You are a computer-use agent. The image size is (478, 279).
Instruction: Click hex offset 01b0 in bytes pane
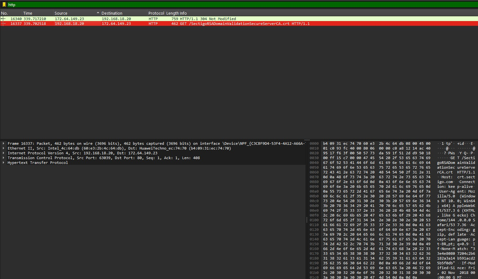[x=314, y=273]
